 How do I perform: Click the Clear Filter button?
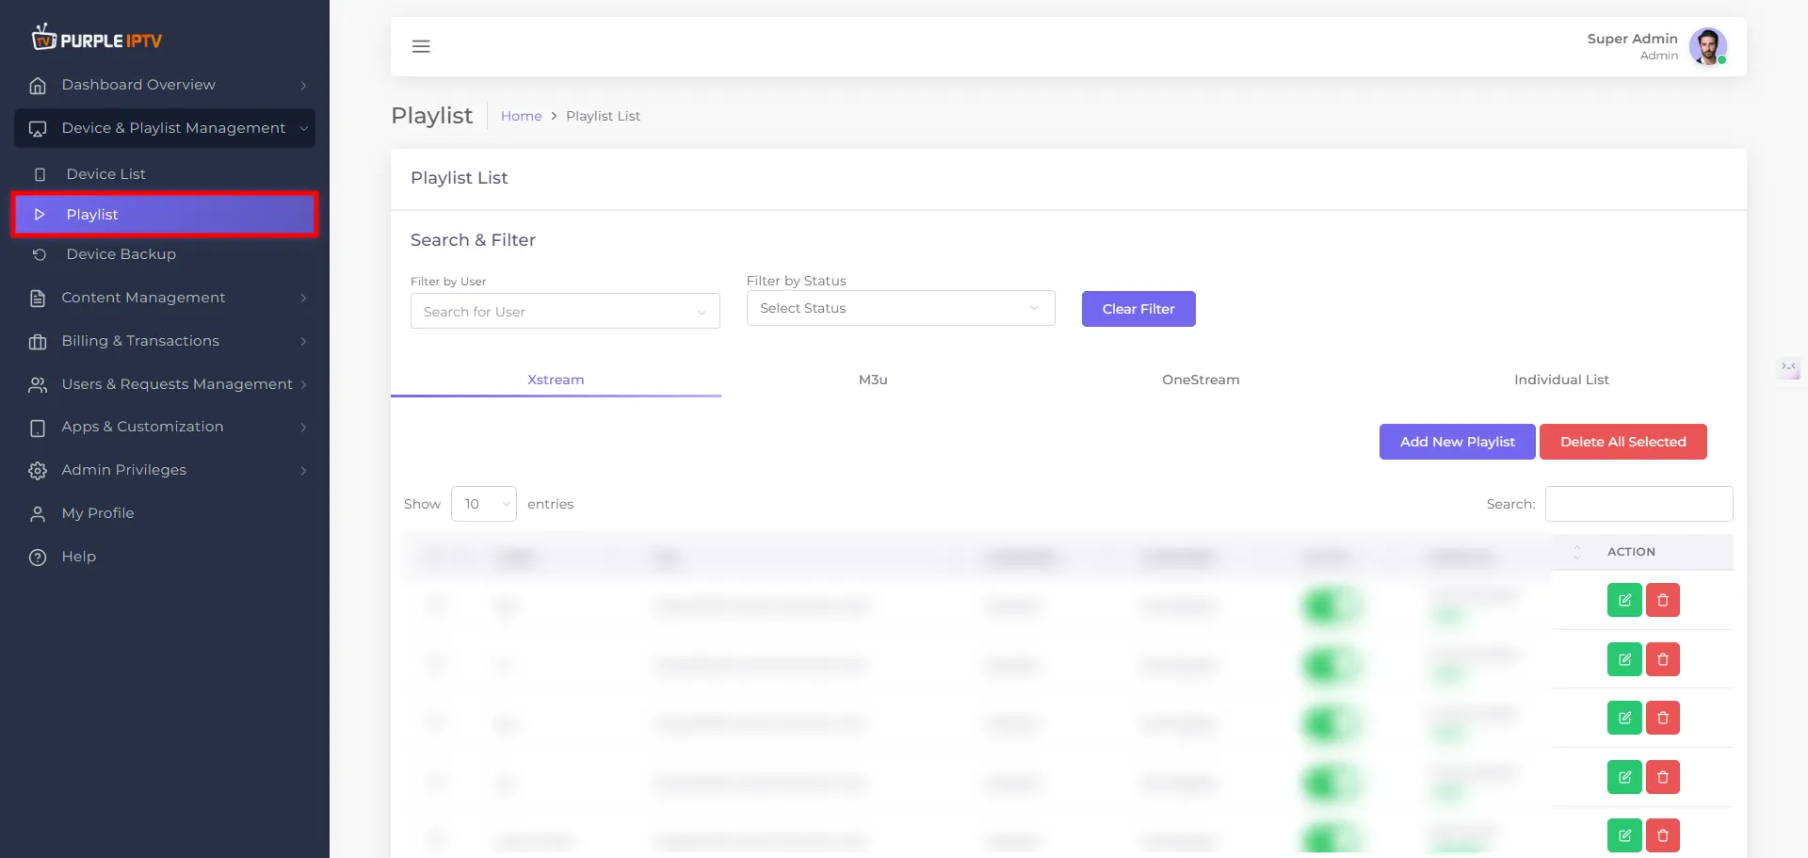click(1138, 309)
